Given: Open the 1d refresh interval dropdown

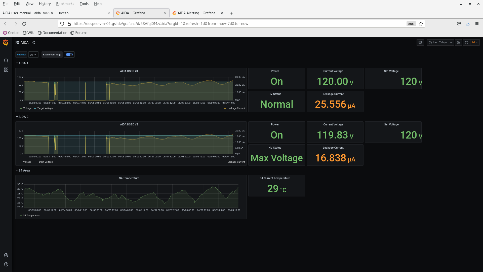Looking at the screenshot, I should (475, 43).
